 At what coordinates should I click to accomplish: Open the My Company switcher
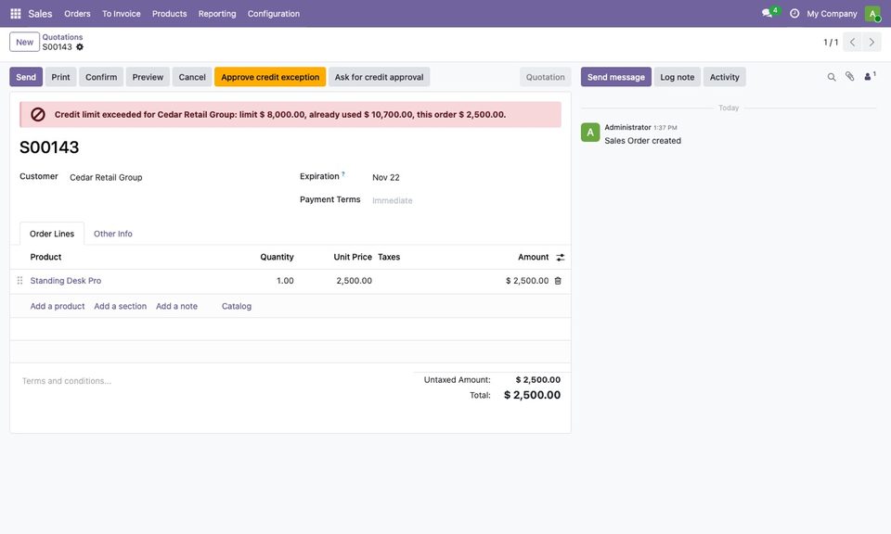pos(832,14)
